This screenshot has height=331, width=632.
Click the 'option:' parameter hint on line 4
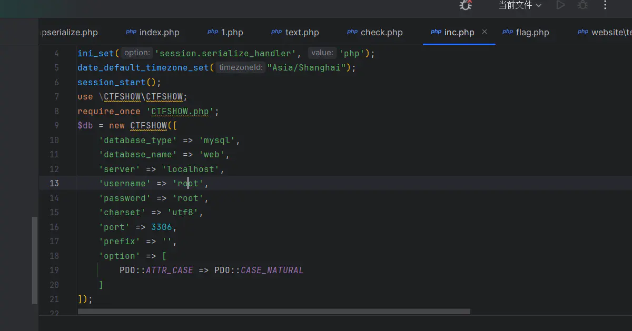pos(137,53)
